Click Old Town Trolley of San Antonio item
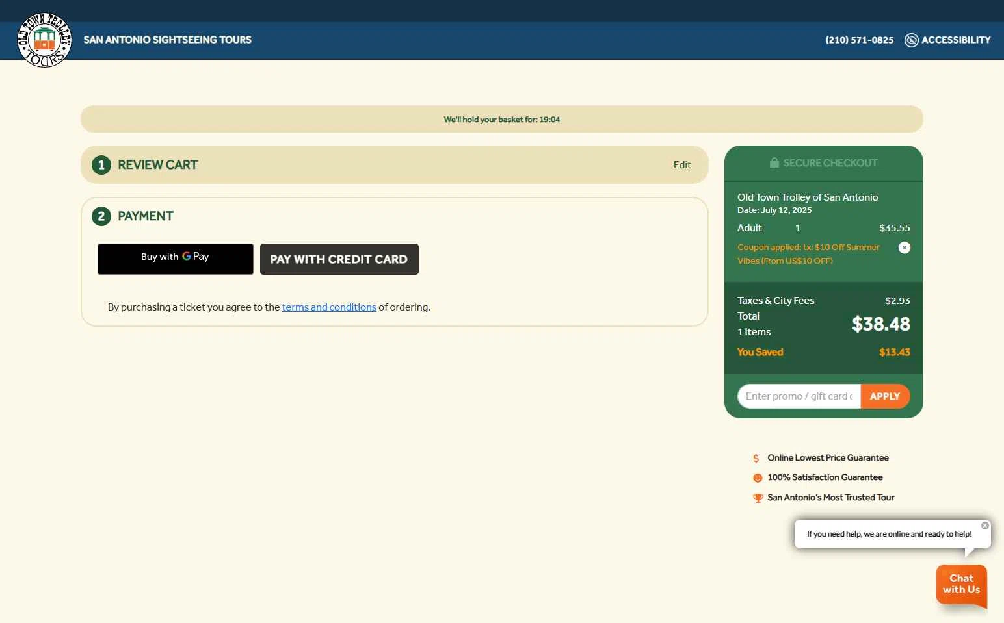Screen dimensions: 1004x623 [808, 197]
